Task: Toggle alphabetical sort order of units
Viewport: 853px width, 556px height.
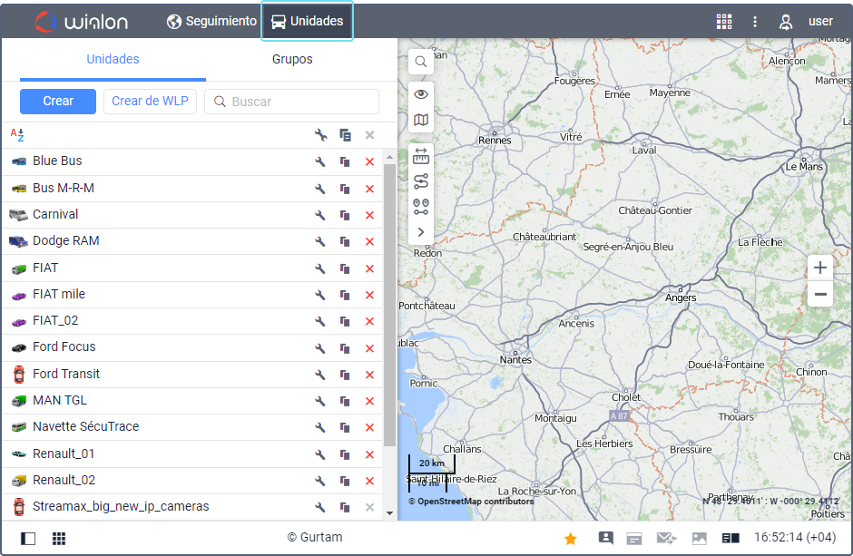Action: pyautogui.click(x=17, y=135)
